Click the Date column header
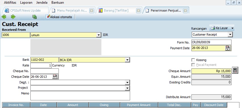242x108 pixels. 43,105
